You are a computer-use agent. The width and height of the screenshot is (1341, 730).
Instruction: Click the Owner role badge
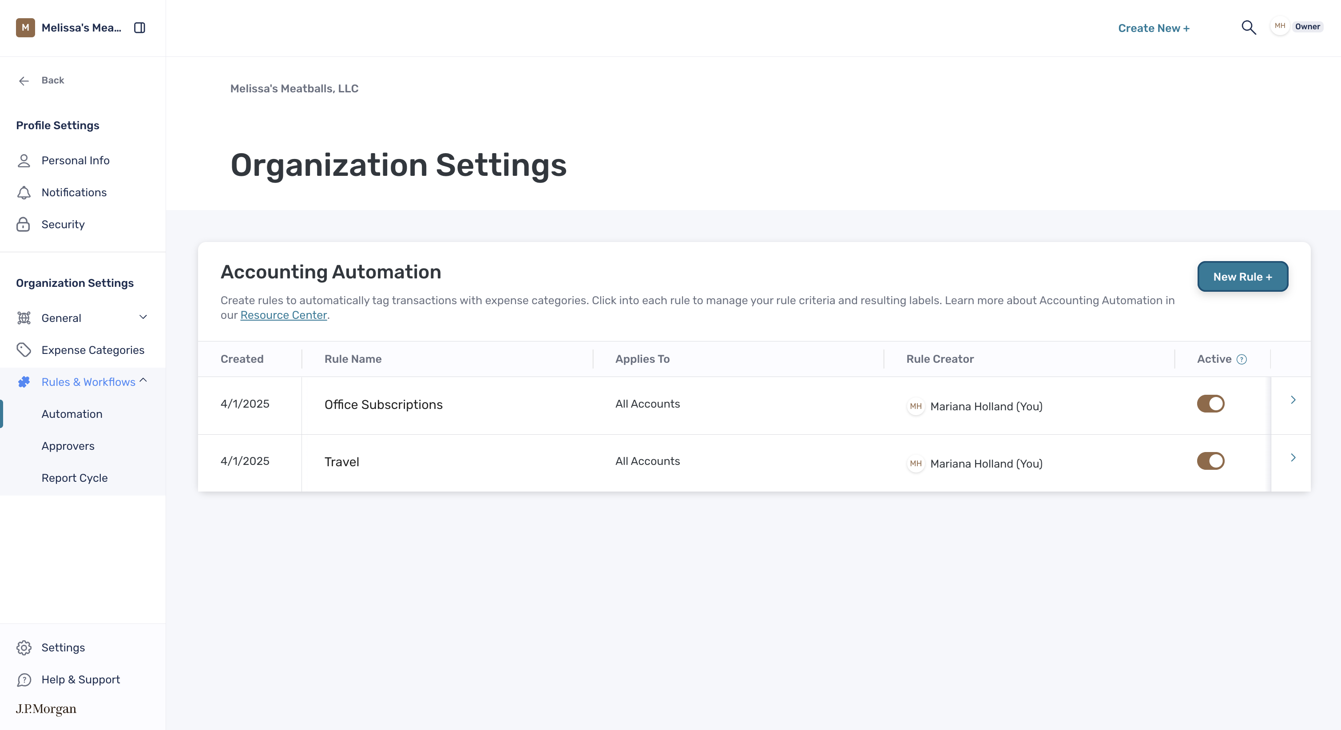1307,27
